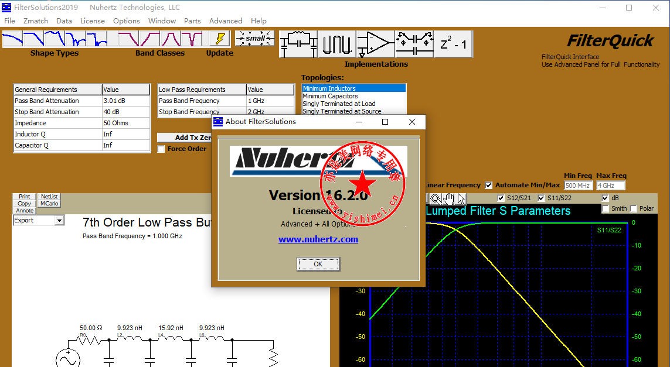The width and height of the screenshot is (670, 367).
Task: Click OK in the About dialog
Action: (318, 264)
